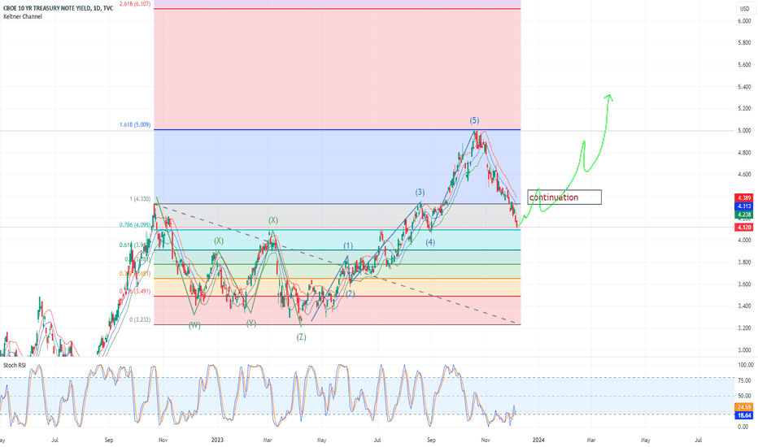758x447 pixels.
Task: Click the USD currency button
Action: [743, 8]
